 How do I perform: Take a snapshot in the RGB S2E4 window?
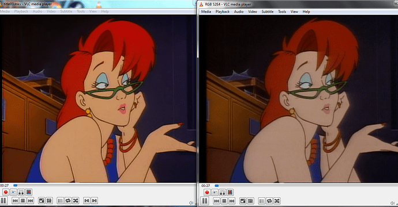pos(215,192)
